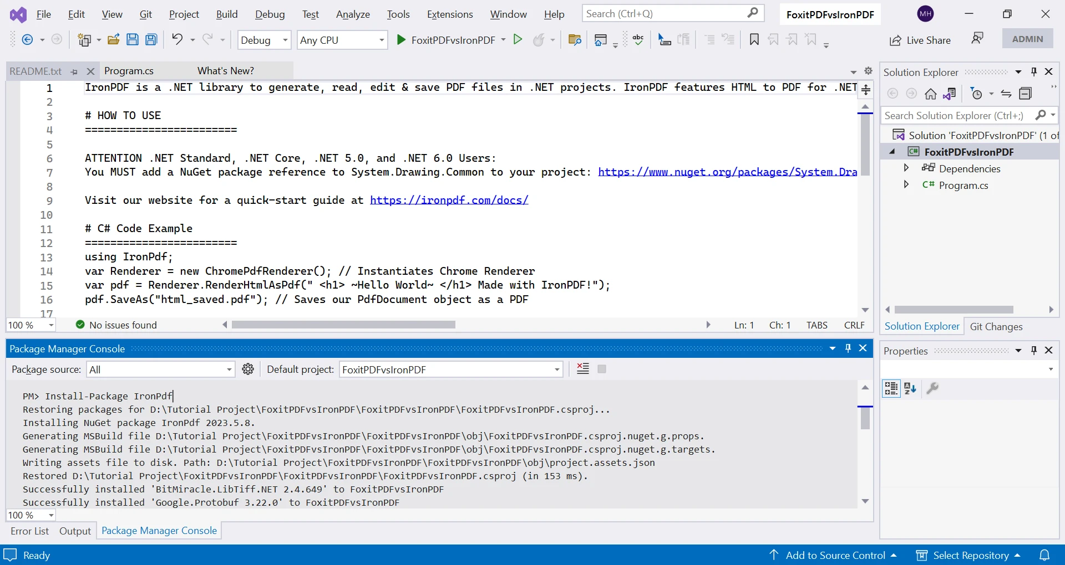Click Select Repository in status bar
The height and width of the screenshot is (565, 1065).
[x=968, y=555]
